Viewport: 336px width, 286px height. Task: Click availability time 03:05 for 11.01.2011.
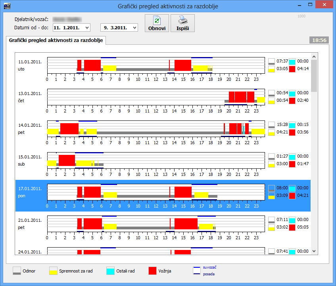click(282, 69)
